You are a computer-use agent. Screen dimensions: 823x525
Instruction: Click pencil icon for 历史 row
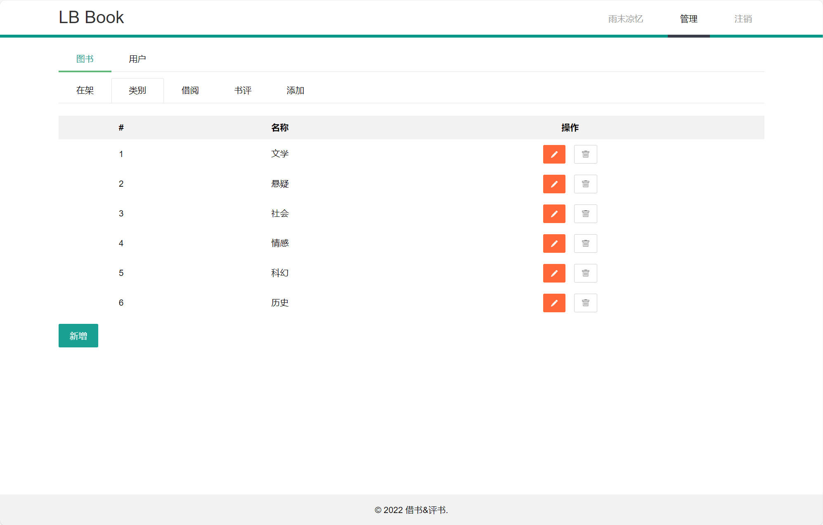tap(554, 303)
